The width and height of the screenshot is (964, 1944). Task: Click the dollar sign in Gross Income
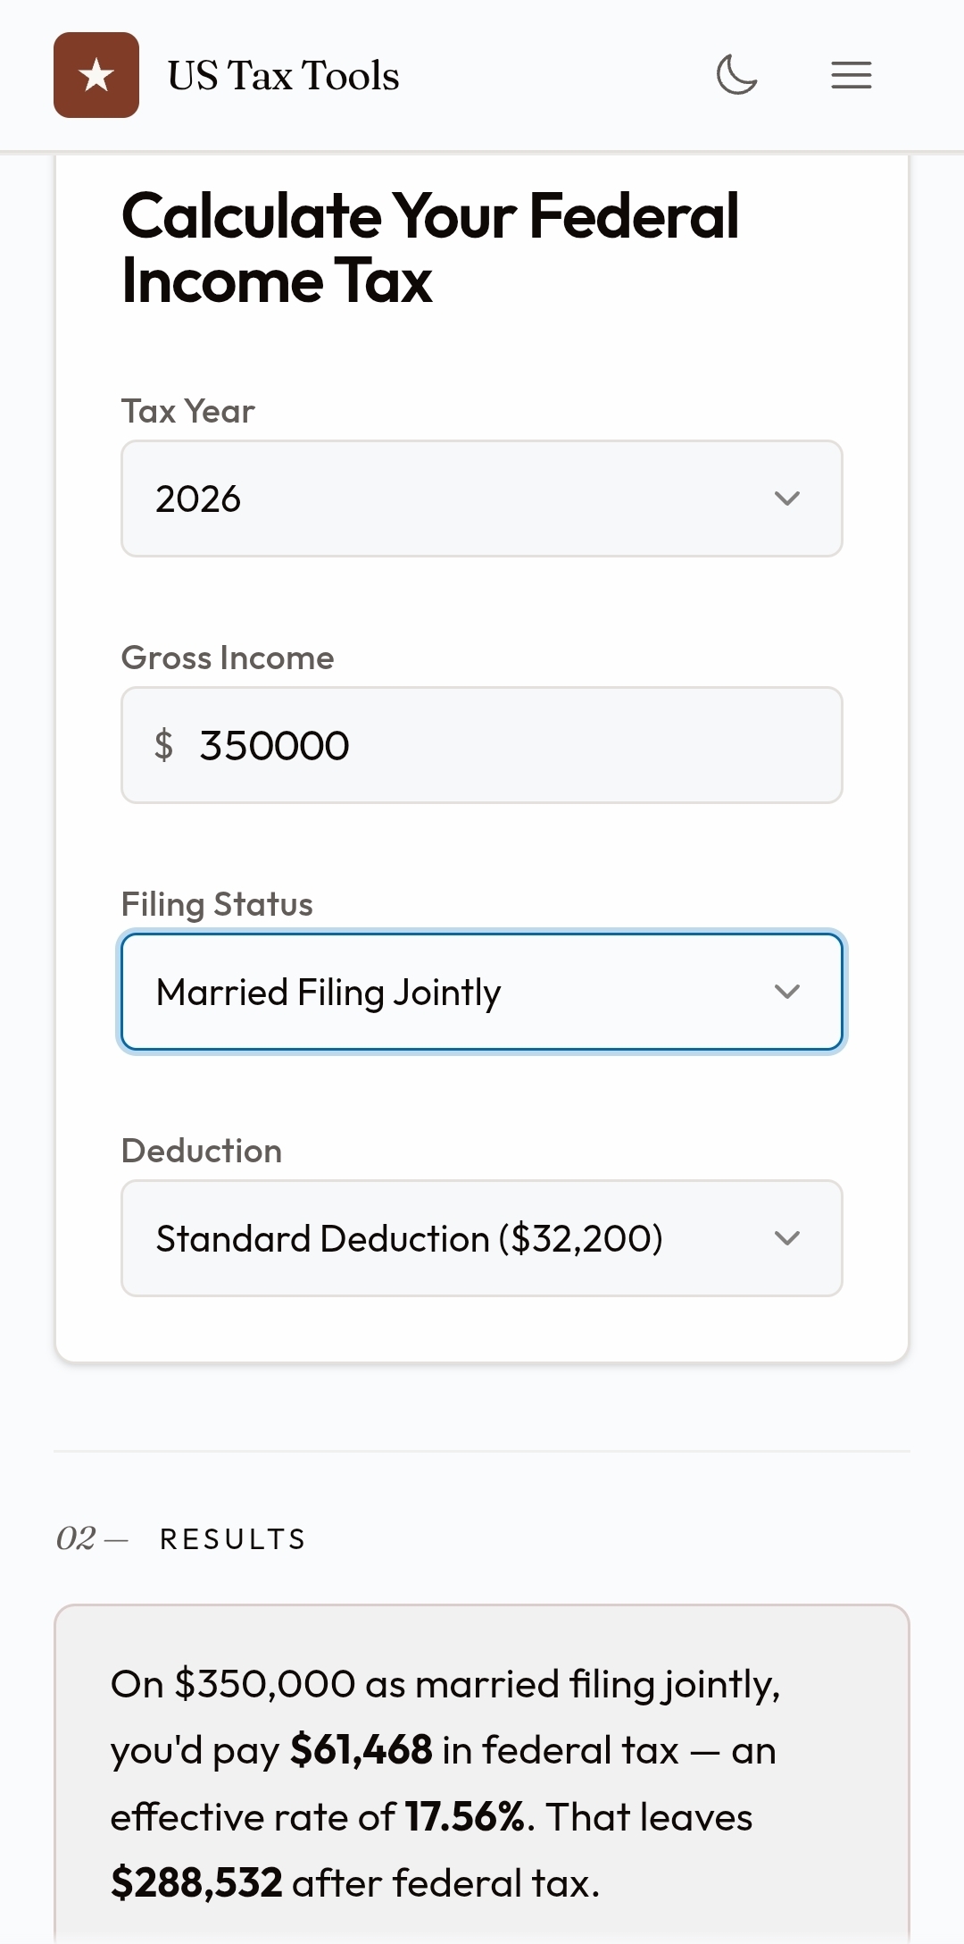click(163, 745)
